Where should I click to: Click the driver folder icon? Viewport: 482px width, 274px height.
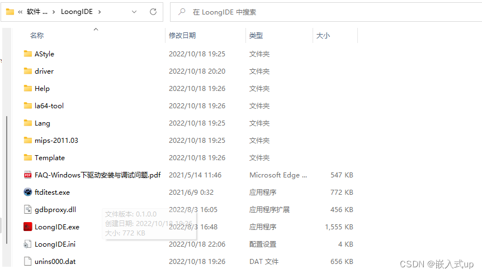click(27, 71)
